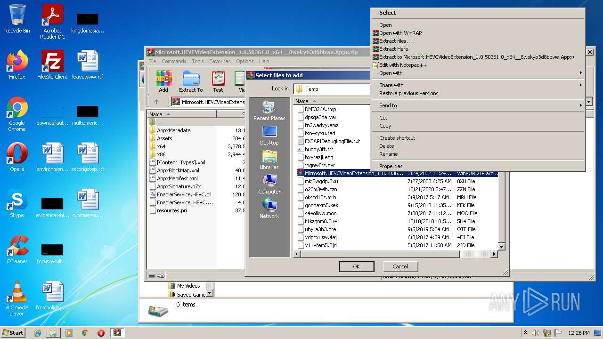Choose Open in the context menu
Image resolution: width=603 pixels, height=339 pixels.
point(478,25)
